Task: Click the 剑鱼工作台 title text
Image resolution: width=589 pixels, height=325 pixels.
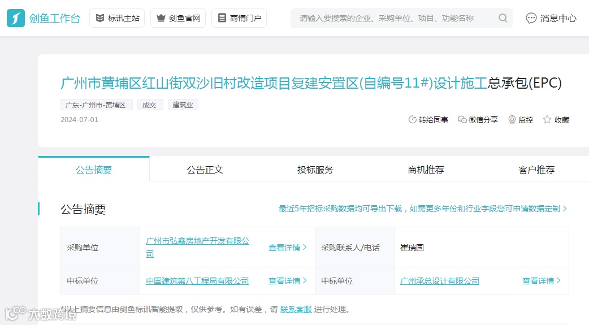Action: (55, 18)
